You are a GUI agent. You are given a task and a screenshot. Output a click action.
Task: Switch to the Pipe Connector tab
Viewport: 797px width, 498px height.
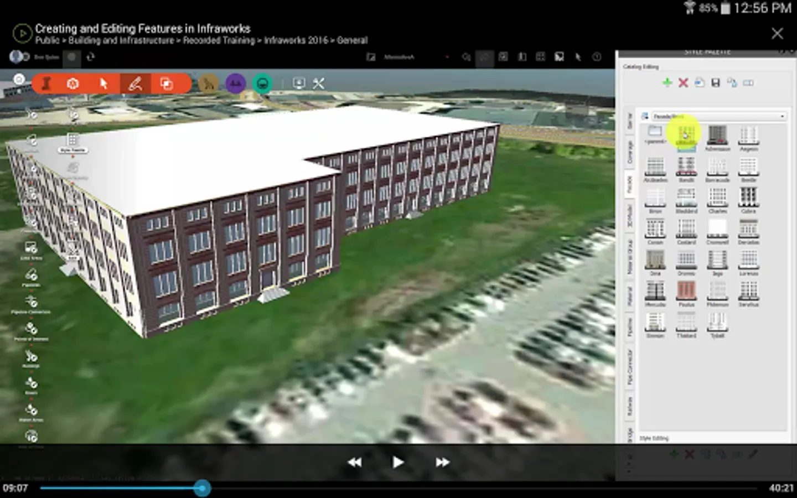click(x=629, y=367)
